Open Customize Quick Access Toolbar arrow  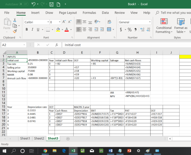pyautogui.click(x=65, y=4)
